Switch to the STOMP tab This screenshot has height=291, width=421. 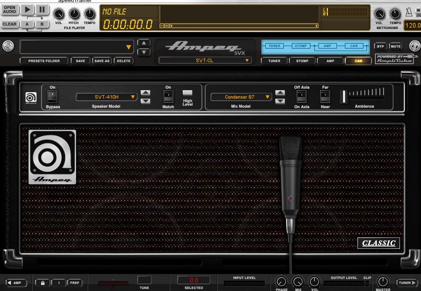(x=302, y=61)
